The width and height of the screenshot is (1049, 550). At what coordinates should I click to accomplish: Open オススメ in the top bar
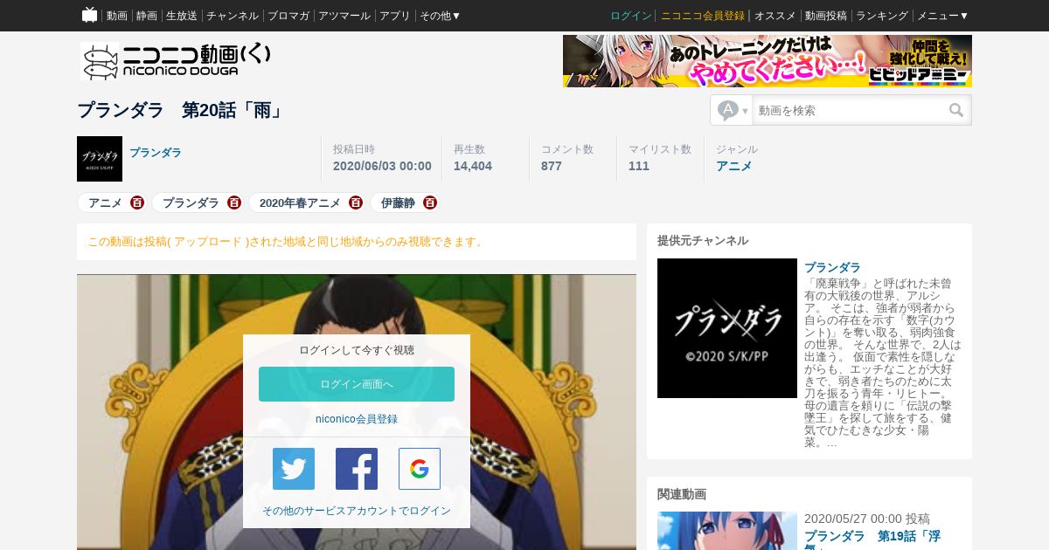point(775,16)
